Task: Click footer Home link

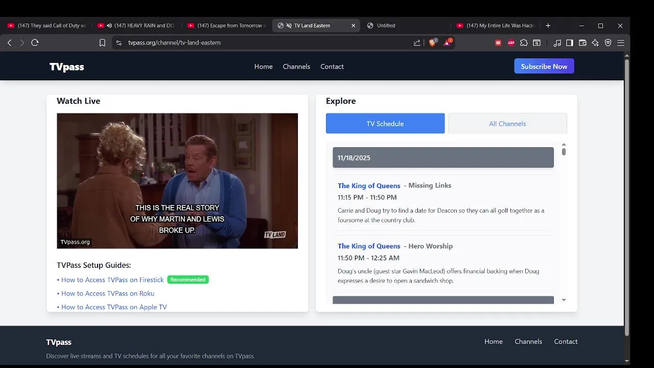Action: pos(494,341)
